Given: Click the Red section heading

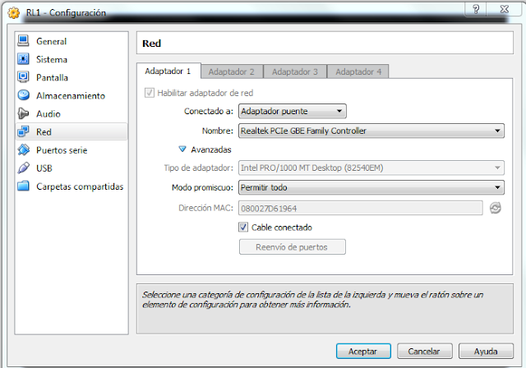Looking at the screenshot, I should (151, 44).
